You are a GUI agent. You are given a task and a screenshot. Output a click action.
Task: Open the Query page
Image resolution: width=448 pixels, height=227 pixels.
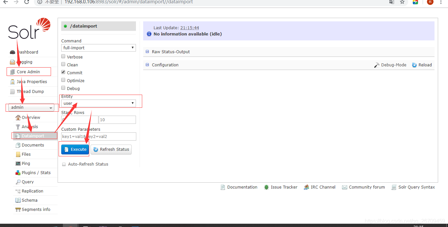pyautogui.click(x=28, y=182)
